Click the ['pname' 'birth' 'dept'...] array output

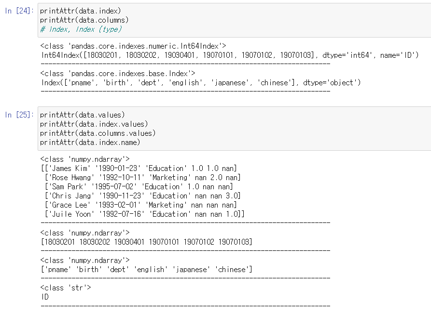click(x=147, y=269)
